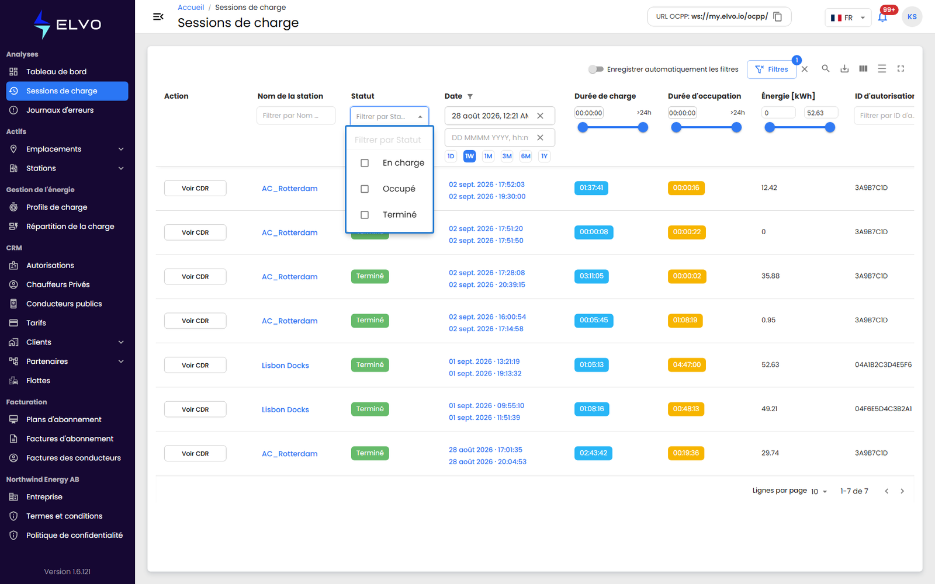935x584 pixels.
Task: Change row density icon
Action: pyautogui.click(x=882, y=69)
